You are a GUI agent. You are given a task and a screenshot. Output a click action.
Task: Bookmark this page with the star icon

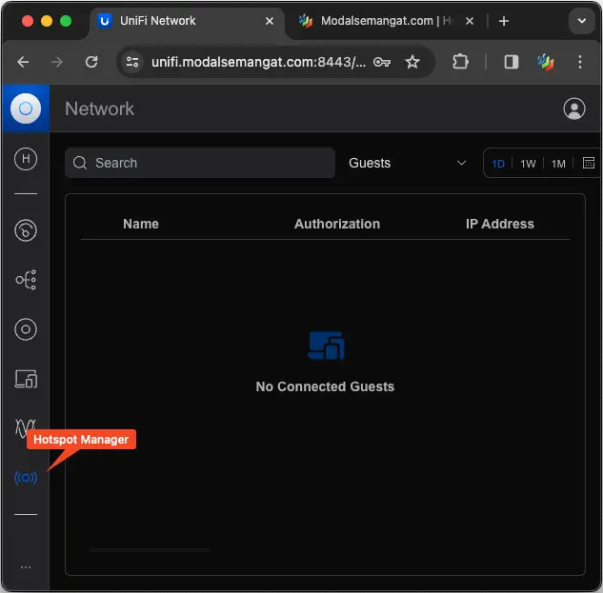(412, 62)
